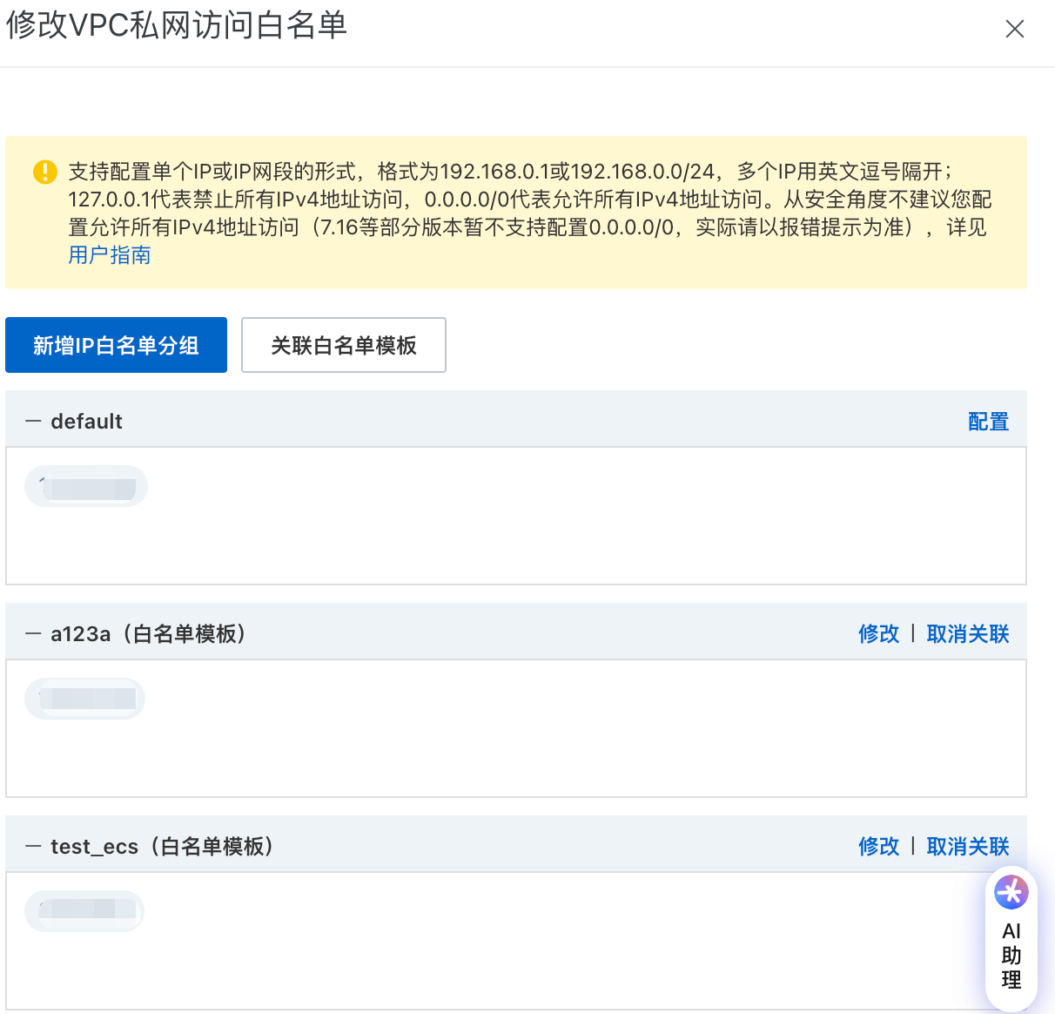
Task: Click 关联白名单模板 button
Action: click(344, 345)
